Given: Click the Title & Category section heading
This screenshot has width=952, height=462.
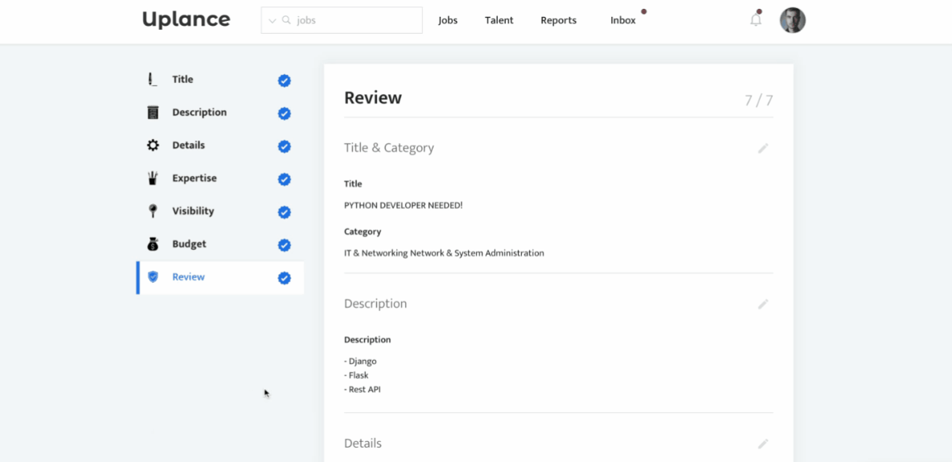Looking at the screenshot, I should click(x=389, y=148).
